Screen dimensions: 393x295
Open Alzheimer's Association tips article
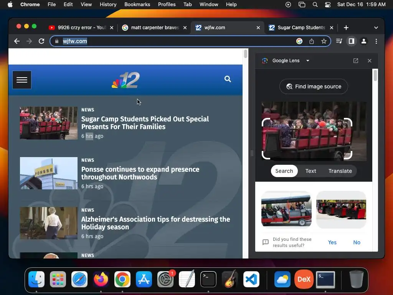click(156, 223)
